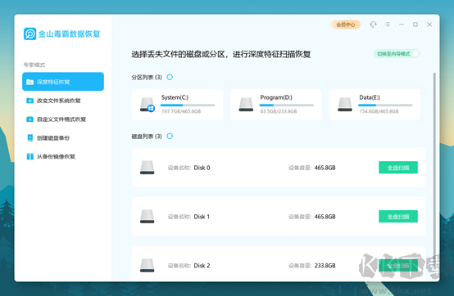Select 改变文件系统恢复 in sidebar

tap(63, 101)
